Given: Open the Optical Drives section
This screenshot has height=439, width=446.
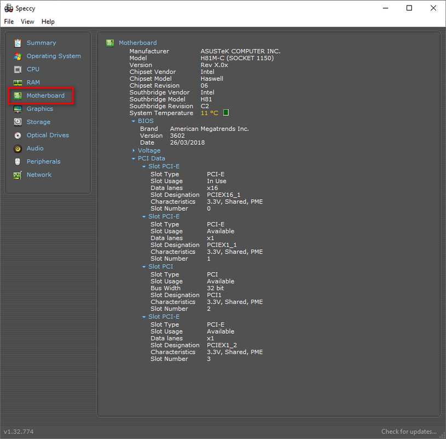Looking at the screenshot, I should coord(48,135).
